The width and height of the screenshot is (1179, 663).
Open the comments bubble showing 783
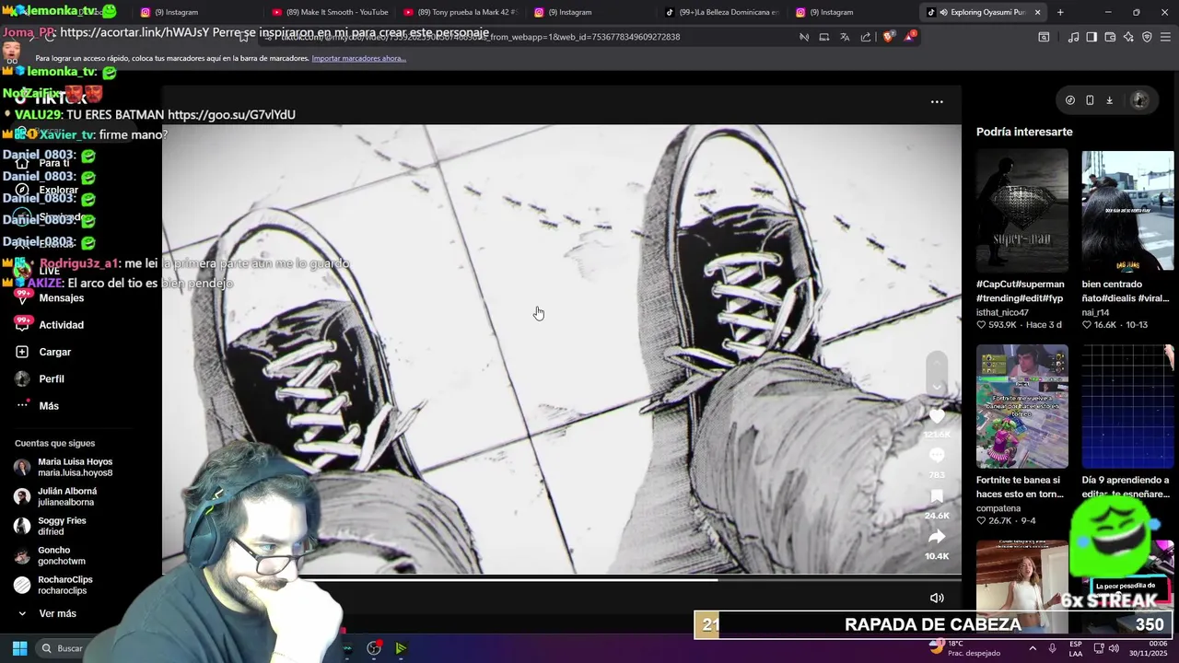(937, 456)
